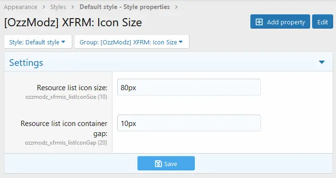Focus the Resource list icon size field
This screenshot has width=336, height=178.
189,87
